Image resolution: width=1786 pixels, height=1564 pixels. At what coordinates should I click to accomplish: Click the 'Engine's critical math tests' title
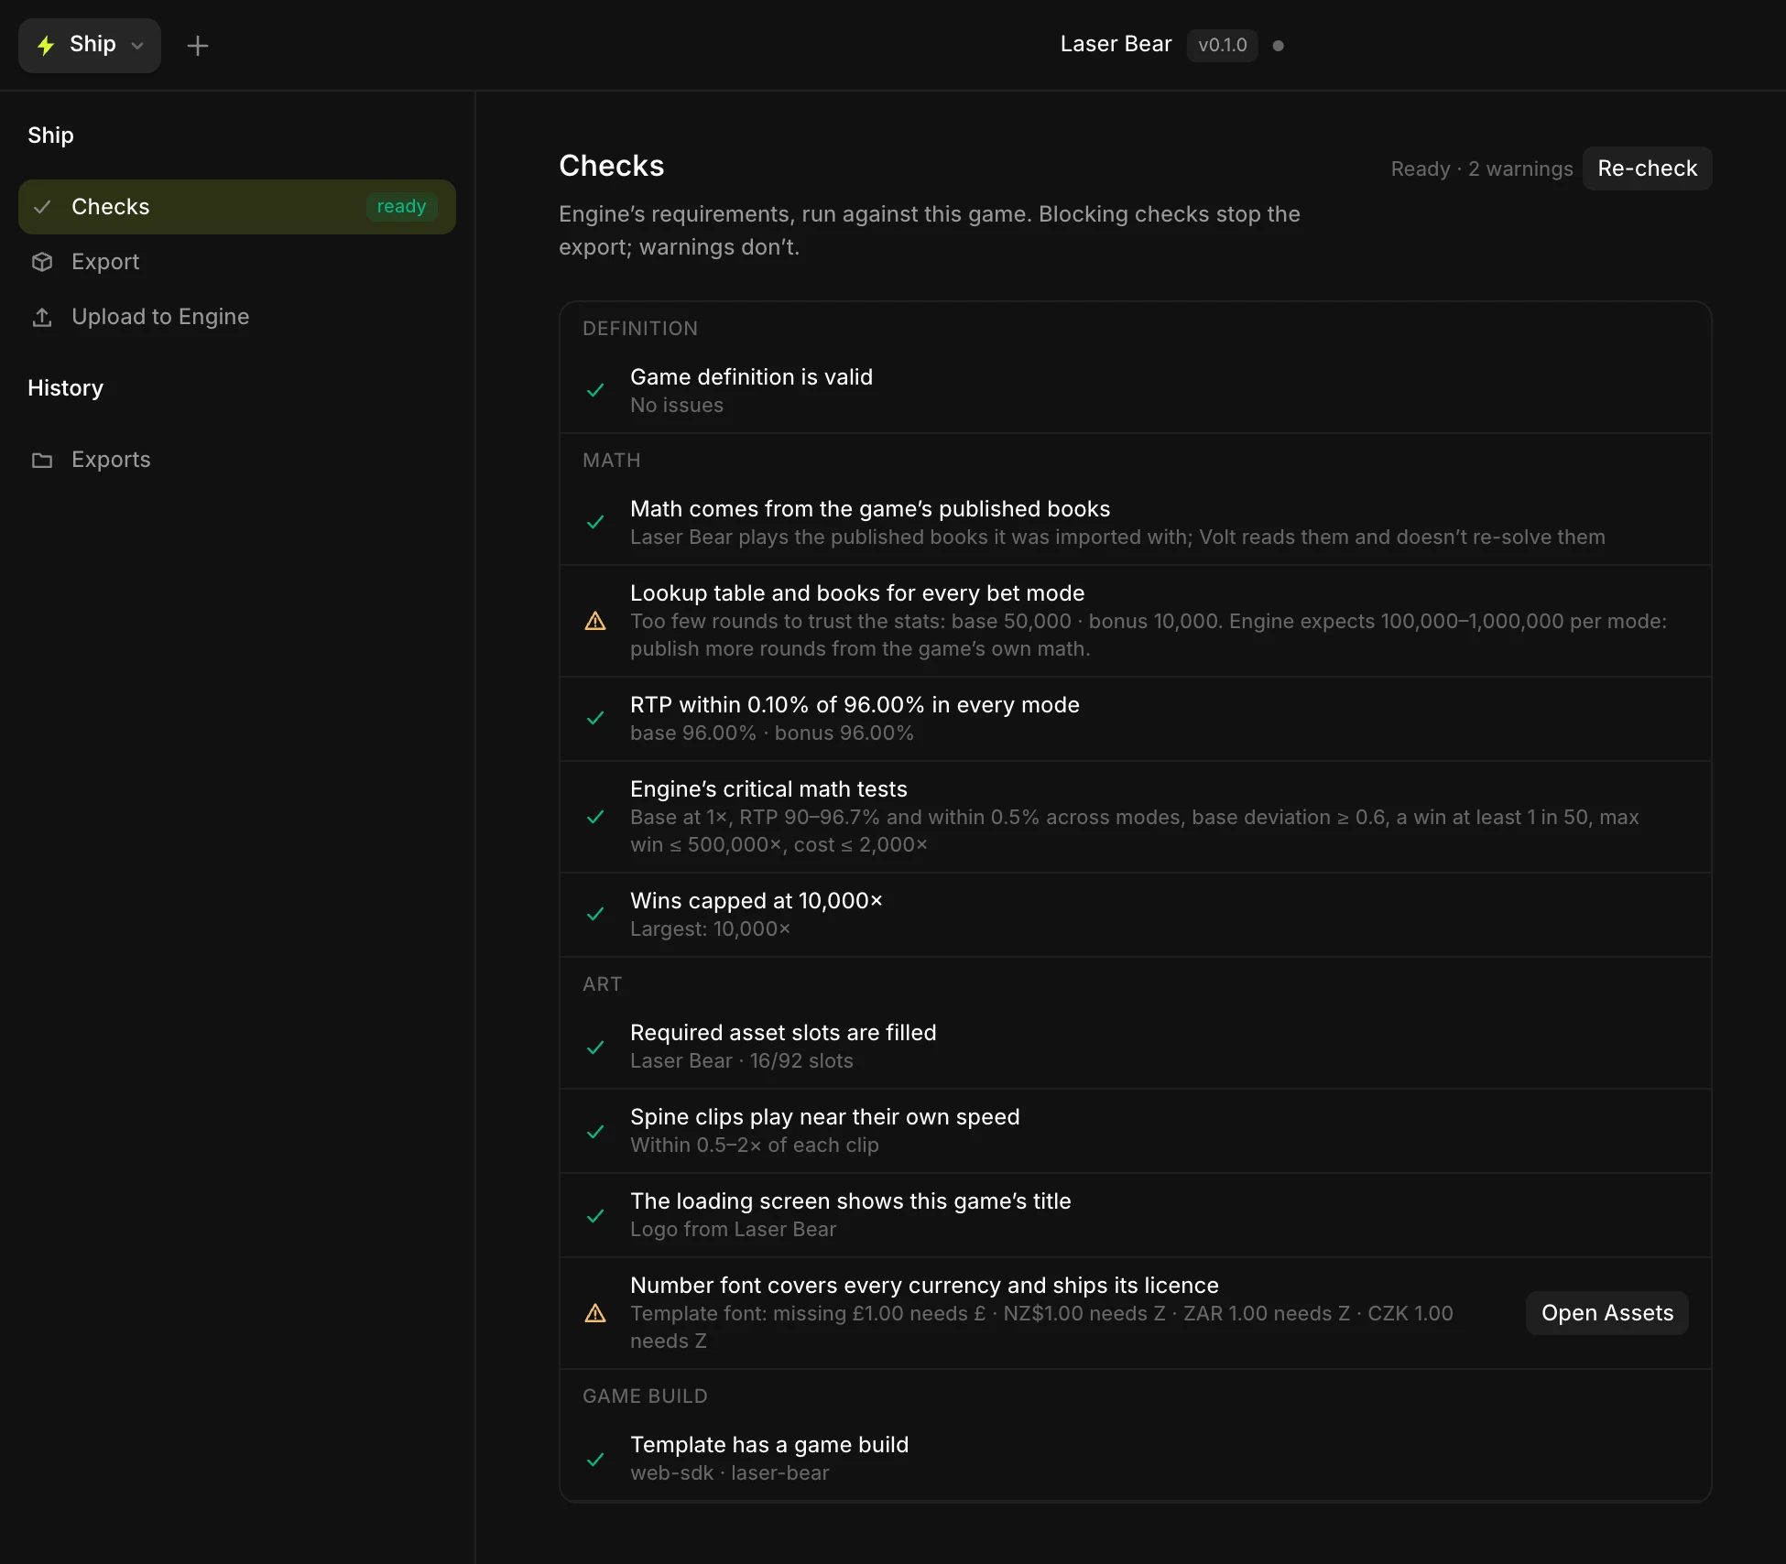tap(768, 789)
